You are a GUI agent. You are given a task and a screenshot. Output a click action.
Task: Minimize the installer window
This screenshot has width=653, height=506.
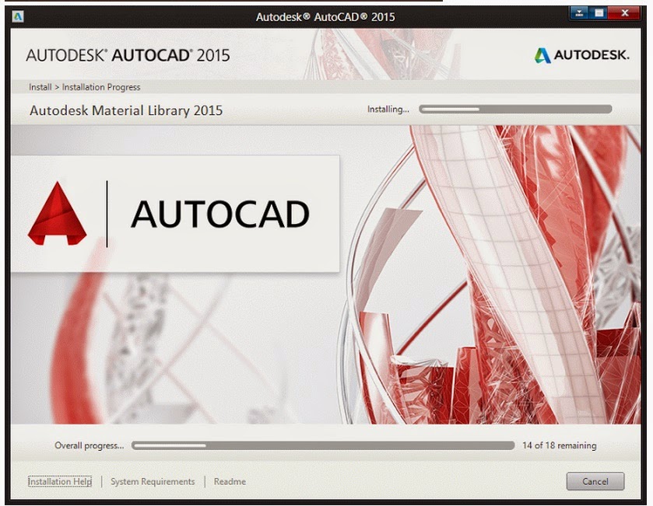pyautogui.click(x=579, y=13)
